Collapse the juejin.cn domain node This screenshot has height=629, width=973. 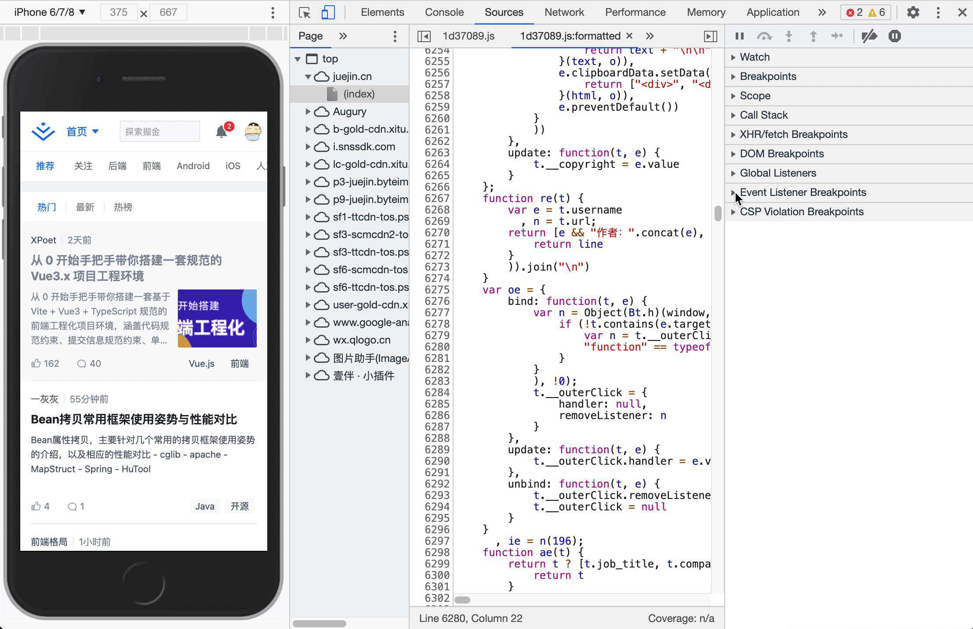308,76
